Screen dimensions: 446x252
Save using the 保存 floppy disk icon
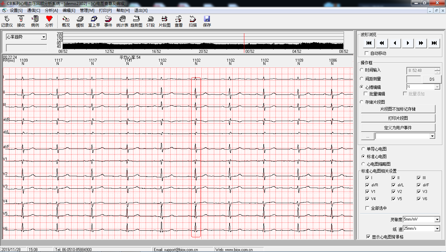click(x=207, y=21)
